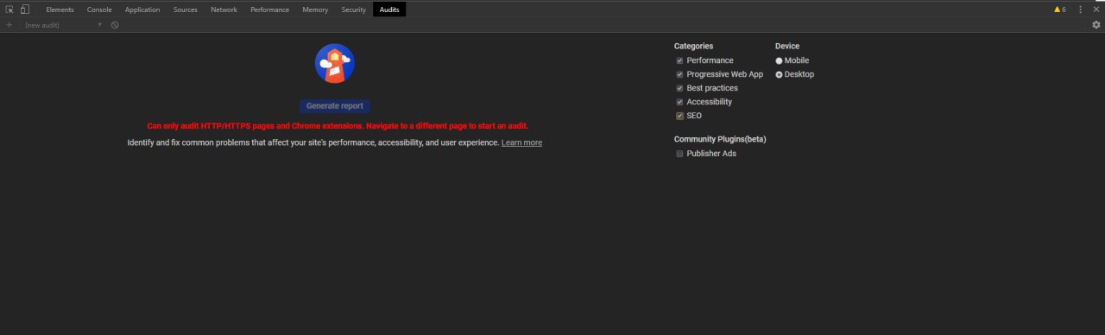Click the Community Plugins(beta) heading
This screenshot has height=335, width=1105.
point(720,139)
